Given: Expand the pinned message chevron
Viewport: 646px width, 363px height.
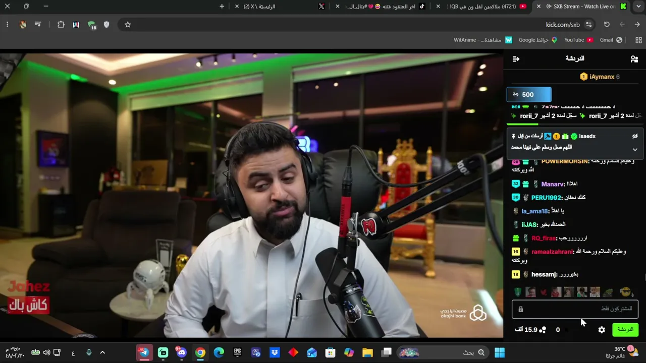Looking at the screenshot, I should tap(635, 149).
